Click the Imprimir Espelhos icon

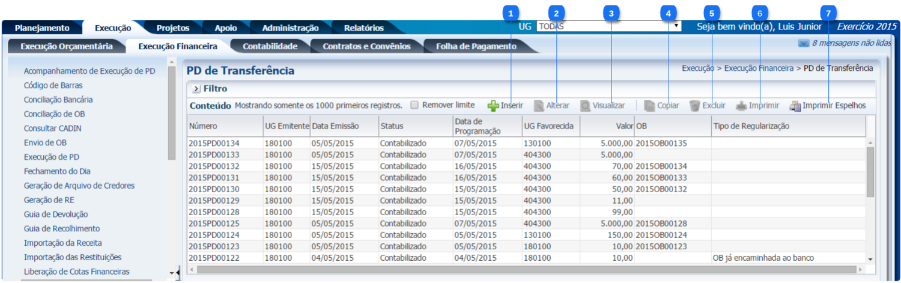[795, 106]
